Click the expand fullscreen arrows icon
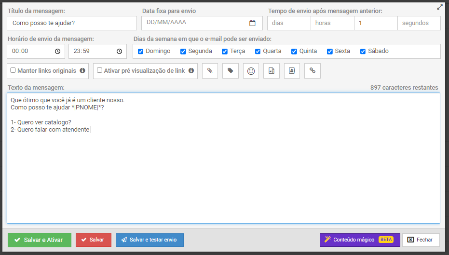Image resolution: width=449 pixels, height=255 pixels. coord(440,7)
